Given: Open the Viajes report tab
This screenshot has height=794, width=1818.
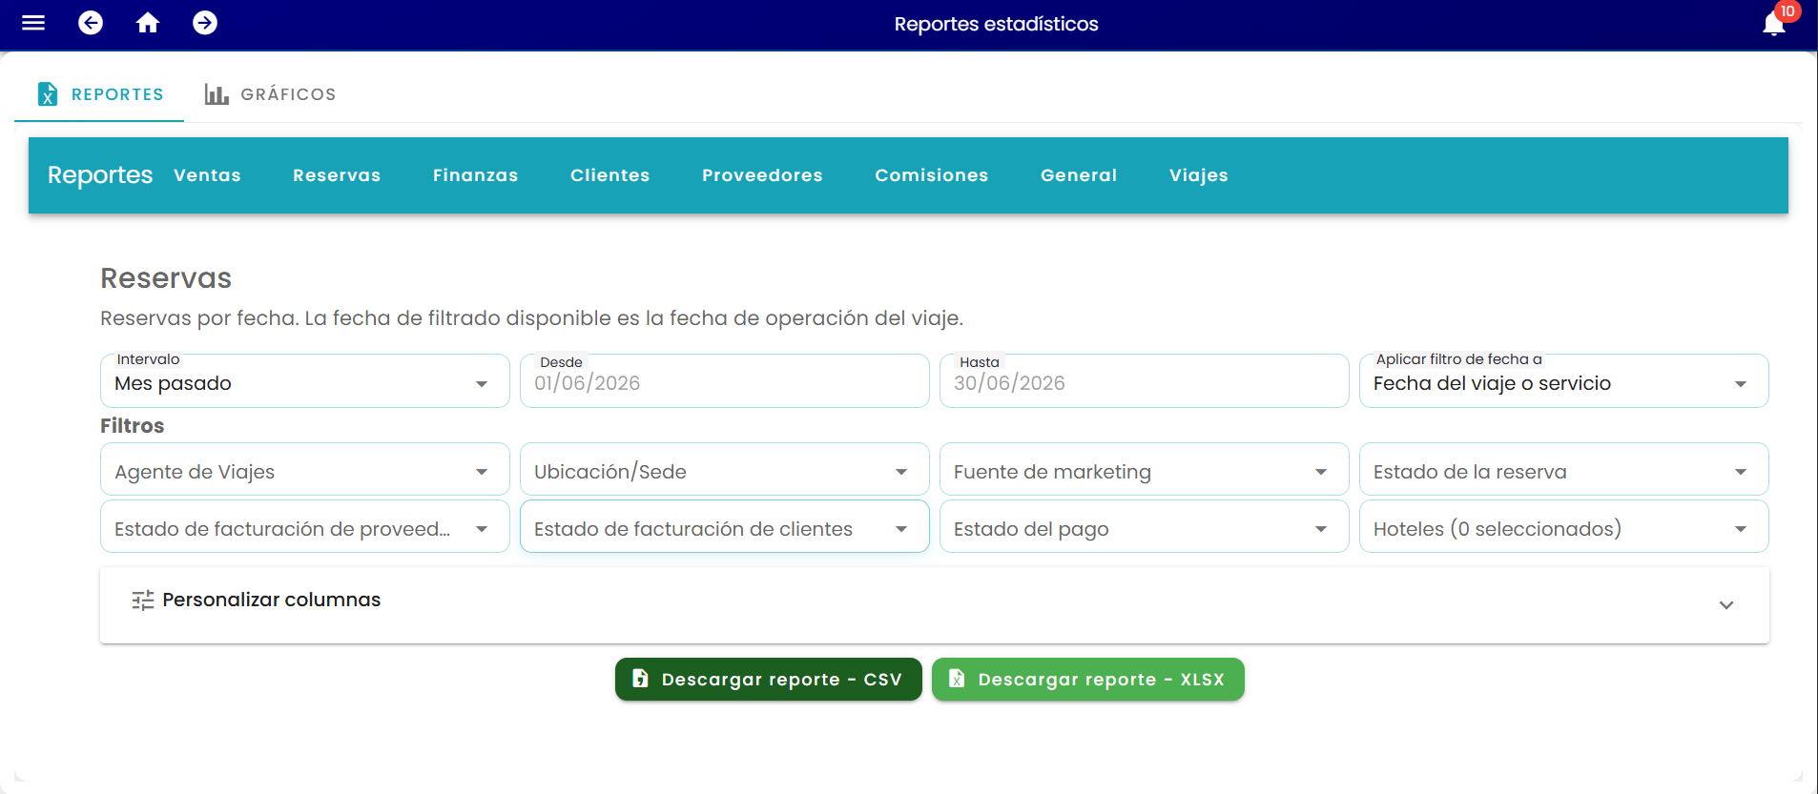Looking at the screenshot, I should click(1199, 175).
